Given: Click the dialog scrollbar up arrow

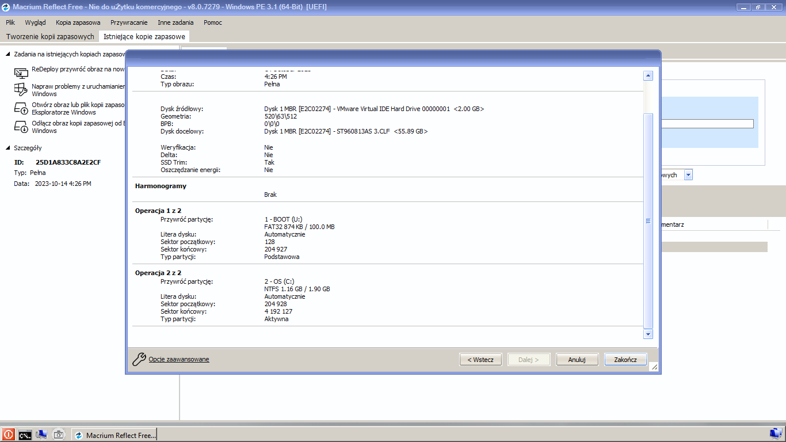Looking at the screenshot, I should pyautogui.click(x=648, y=76).
